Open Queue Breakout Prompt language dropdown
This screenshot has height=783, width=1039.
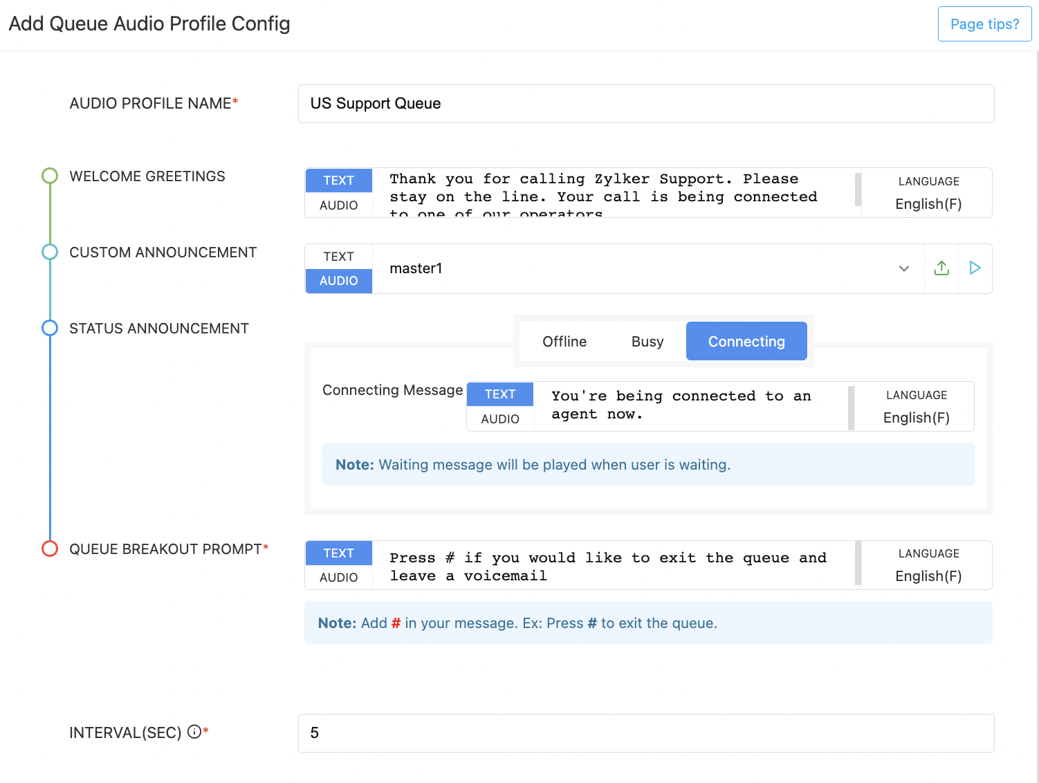click(928, 576)
